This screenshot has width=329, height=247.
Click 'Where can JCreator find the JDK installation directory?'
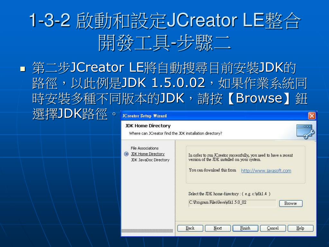[176, 133]
